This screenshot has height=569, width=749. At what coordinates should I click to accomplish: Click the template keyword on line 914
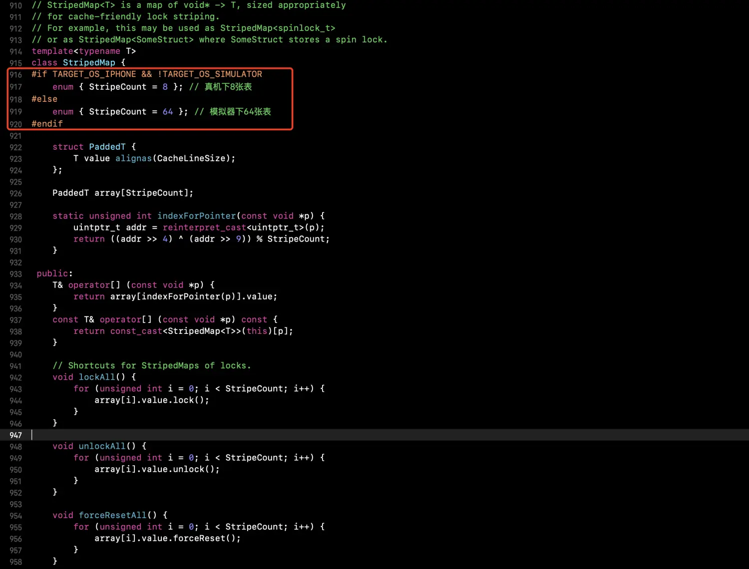[x=52, y=51]
